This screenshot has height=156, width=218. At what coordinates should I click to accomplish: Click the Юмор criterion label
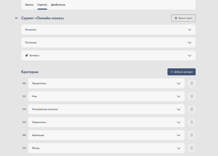36,148
